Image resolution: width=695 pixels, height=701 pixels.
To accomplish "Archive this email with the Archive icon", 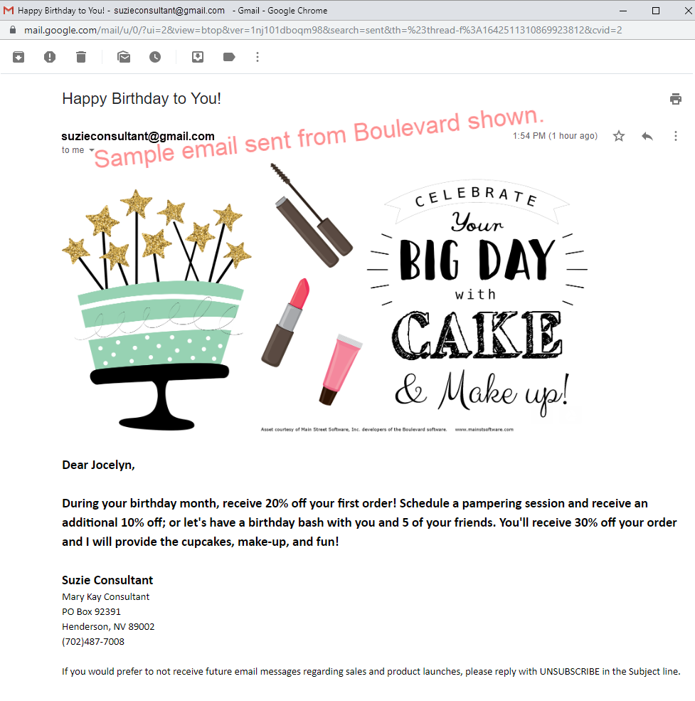I will pyautogui.click(x=18, y=57).
